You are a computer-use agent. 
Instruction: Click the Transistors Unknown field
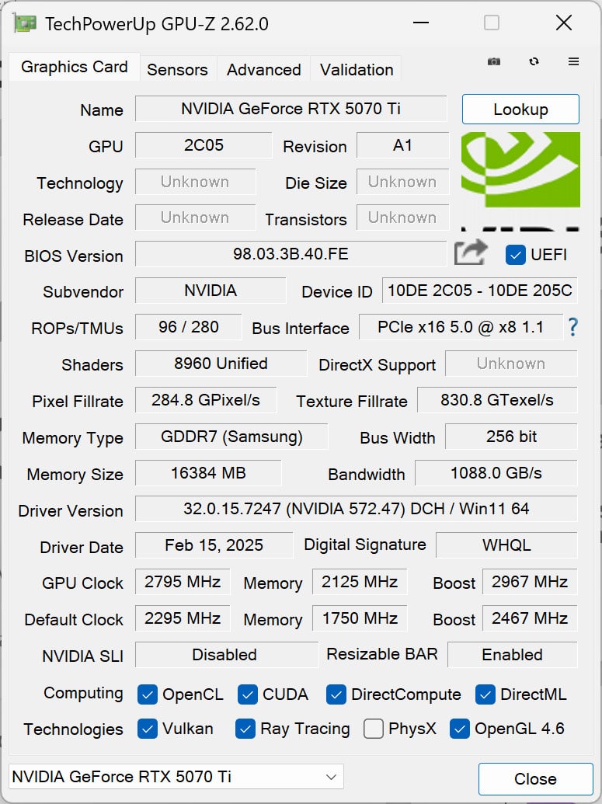pyautogui.click(x=402, y=218)
